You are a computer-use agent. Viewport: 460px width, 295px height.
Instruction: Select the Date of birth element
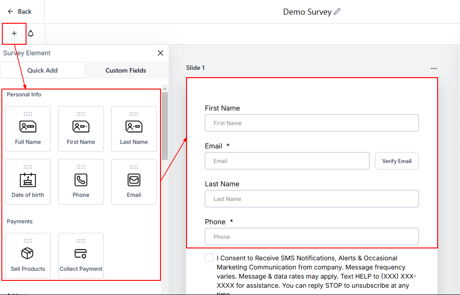tap(28, 182)
